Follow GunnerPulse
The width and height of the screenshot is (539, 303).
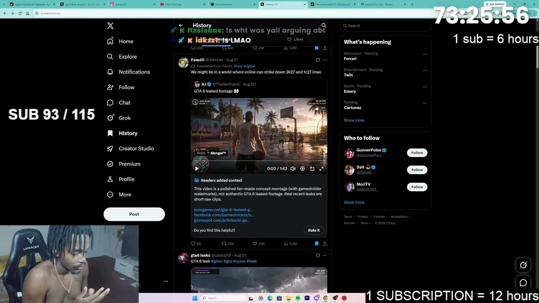[417, 153]
